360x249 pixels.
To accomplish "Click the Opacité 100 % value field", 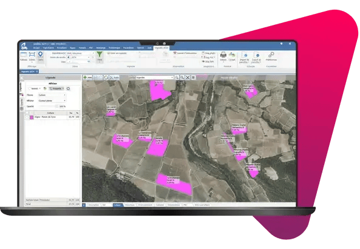I will (x=63, y=107).
